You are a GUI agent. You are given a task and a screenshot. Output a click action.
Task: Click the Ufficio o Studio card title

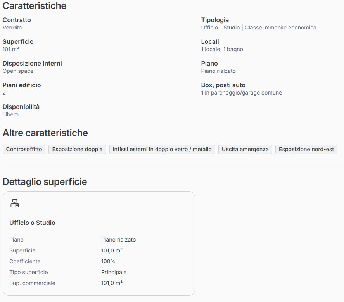click(32, 223)
